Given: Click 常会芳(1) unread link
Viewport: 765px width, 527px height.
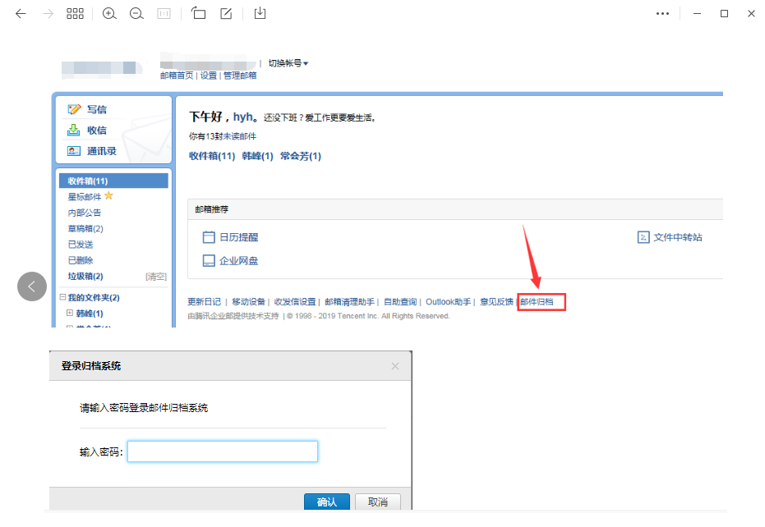Looking at the screenshot, I should click(301, 156).
